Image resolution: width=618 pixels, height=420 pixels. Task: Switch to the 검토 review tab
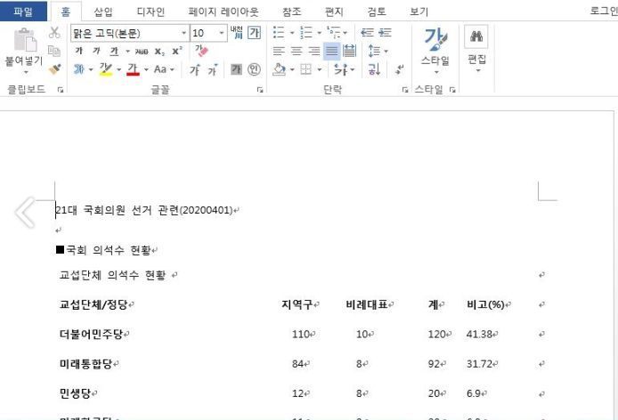(x=377, y=12)
